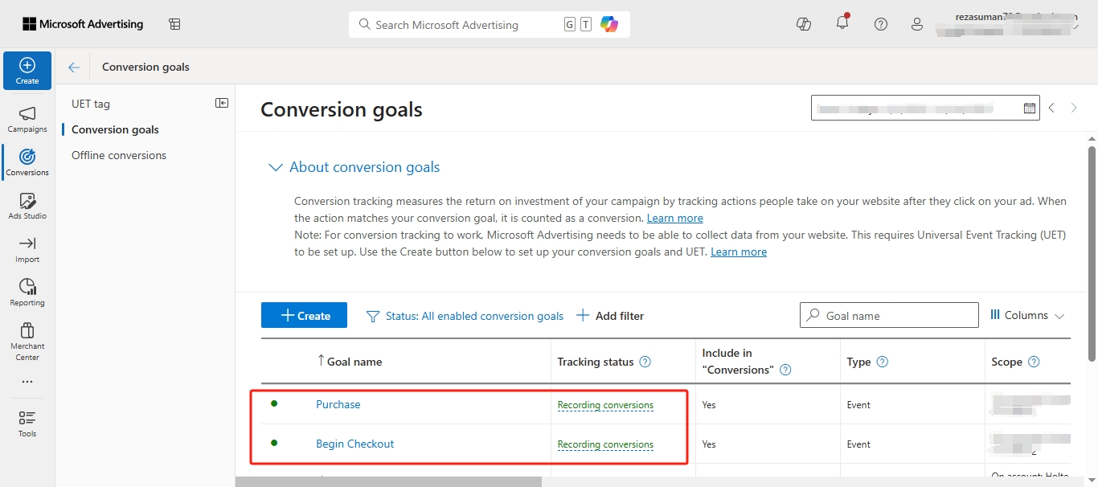Viewport: 1098px width, 487px height.
Task: Click Recording conversions status for Begin Checkout
Action: click(x=605, y=444)
